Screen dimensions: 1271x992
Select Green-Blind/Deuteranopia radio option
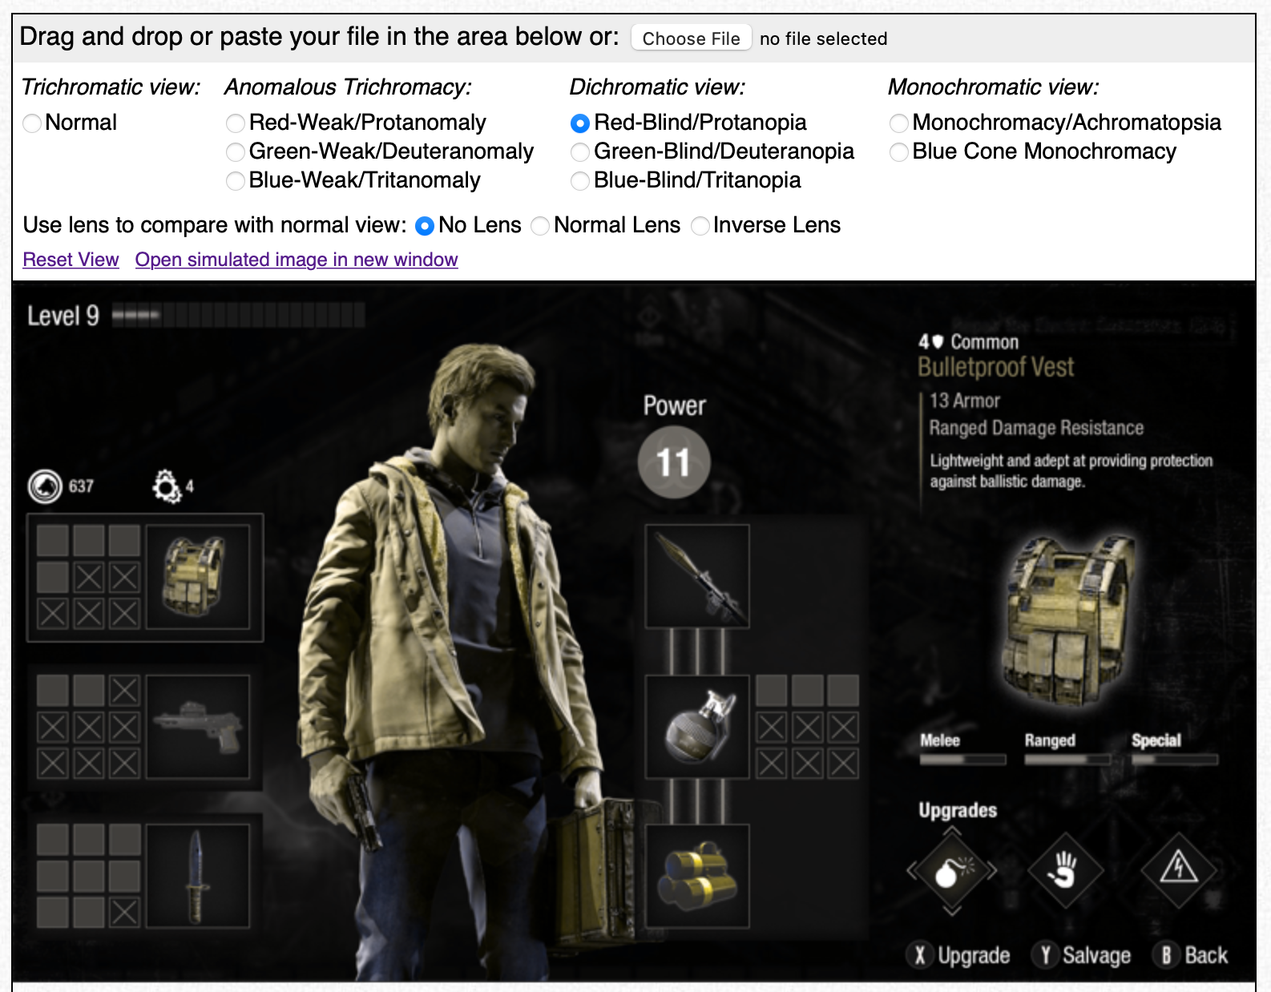[580, 152]
